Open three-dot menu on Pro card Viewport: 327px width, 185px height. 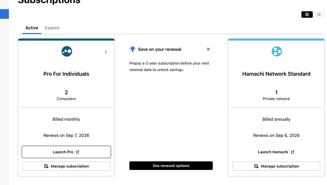point(106,52)
